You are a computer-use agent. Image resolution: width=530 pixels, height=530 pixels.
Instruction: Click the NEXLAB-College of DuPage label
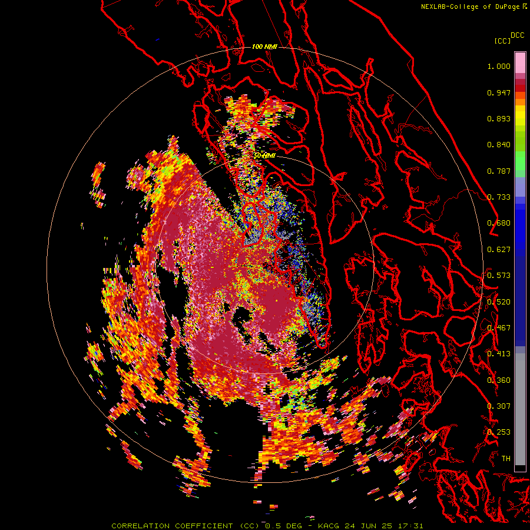(x=470, y=6)
